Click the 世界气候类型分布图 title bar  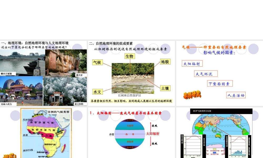click(202, 111)
